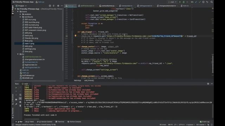
Task: Run the main configuration with green play button
Action: click(x=180, y=2)
